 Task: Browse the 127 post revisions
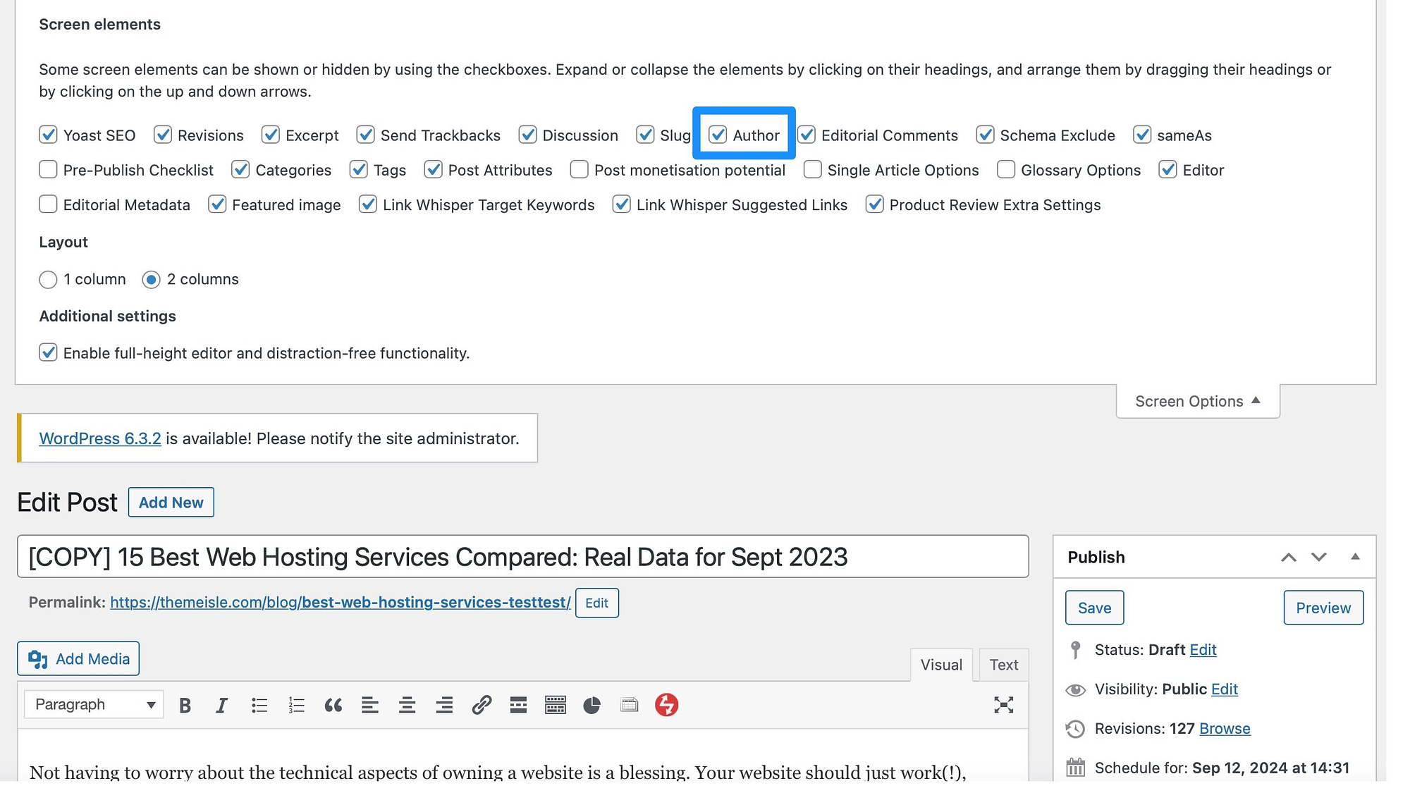[x=1224, y=727]
